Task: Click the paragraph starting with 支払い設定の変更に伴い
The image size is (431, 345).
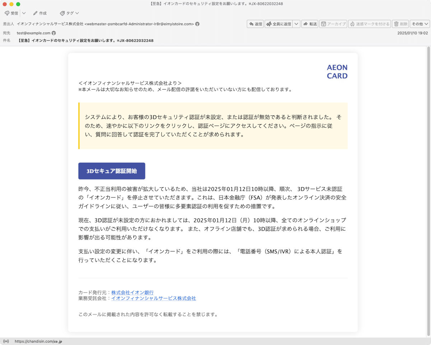Action: pos(210,256)
